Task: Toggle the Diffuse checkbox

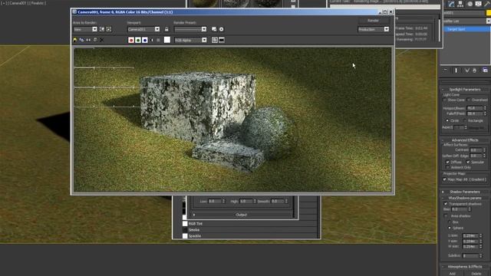Action: coord(448,162)
